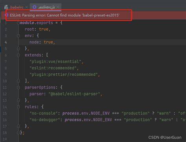Click gutter line number 7
The width and height of the screenshot is (186, 142).
pyautogui.click(x=5, y=62)
